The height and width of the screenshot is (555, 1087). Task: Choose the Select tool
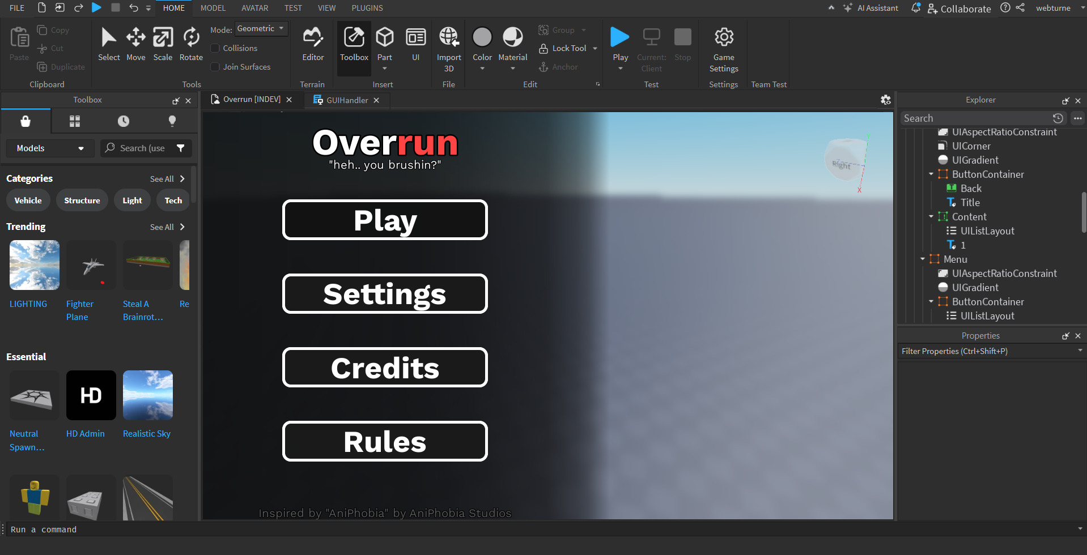(109, 44)
